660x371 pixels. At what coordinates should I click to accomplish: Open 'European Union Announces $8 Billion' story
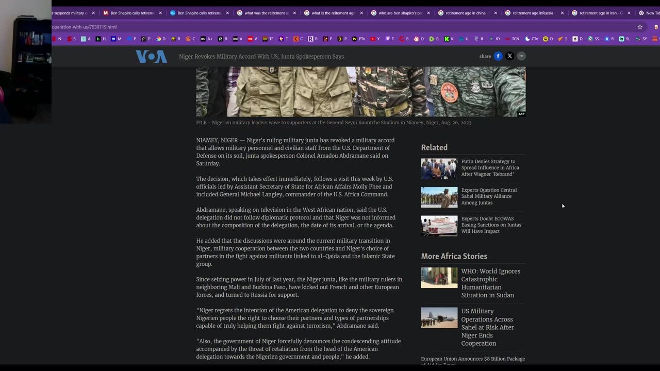point(473,361)
